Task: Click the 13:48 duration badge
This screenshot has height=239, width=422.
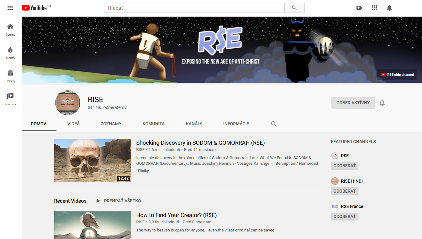Action: (x=123, y=179)
